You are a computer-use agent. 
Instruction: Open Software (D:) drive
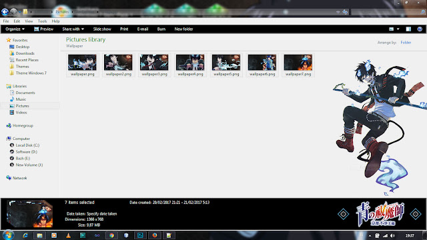click(23, 152)
